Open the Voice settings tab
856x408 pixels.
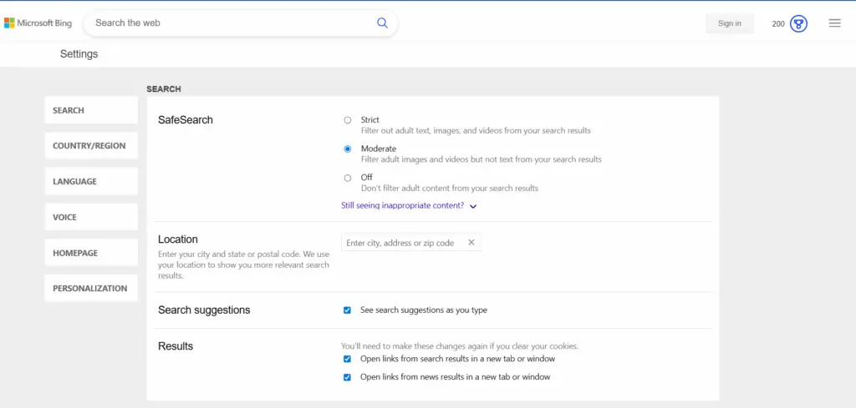point(90,217)
